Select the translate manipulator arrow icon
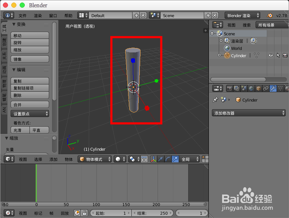The width and height of the screenshot is (289, 218). 161,159
